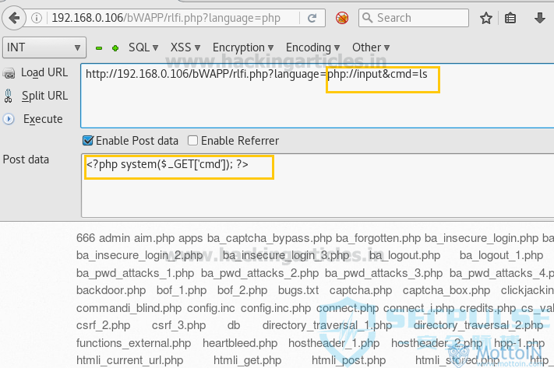
Task: Click the html_get.php filename
Action: pos(247,360)
